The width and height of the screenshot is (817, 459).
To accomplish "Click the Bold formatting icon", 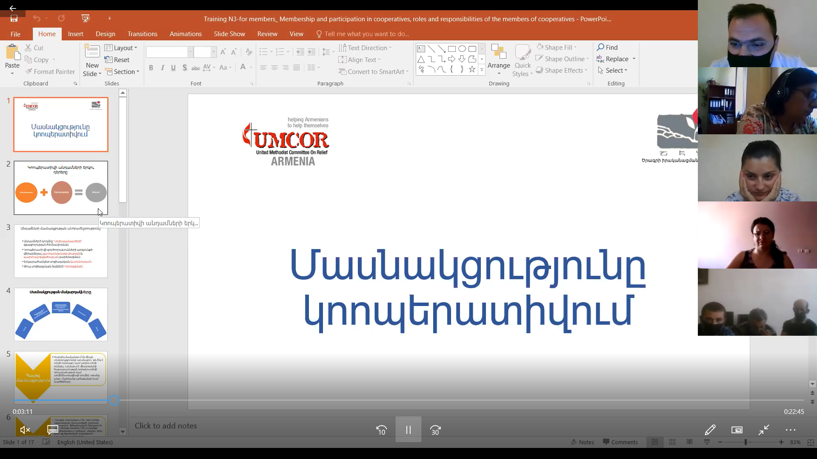I will [151, 68].
